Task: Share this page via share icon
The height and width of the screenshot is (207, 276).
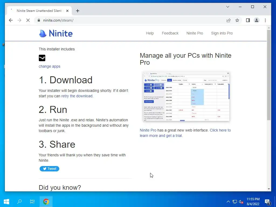Action: (x=229, y=20)
